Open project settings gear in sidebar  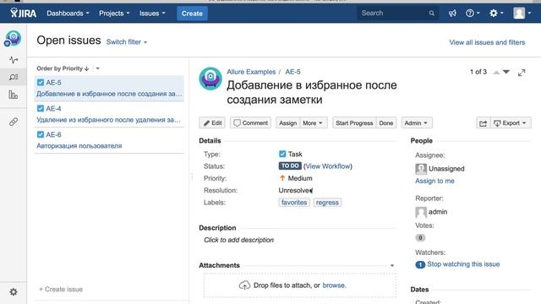pos(14,292)
